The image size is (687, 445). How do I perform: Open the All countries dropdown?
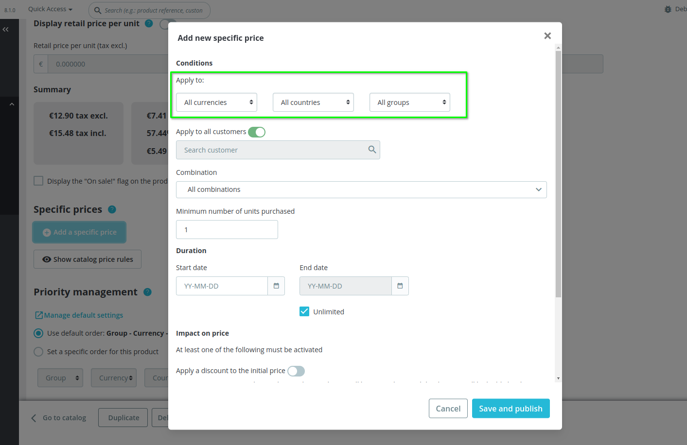click(313, 102)
